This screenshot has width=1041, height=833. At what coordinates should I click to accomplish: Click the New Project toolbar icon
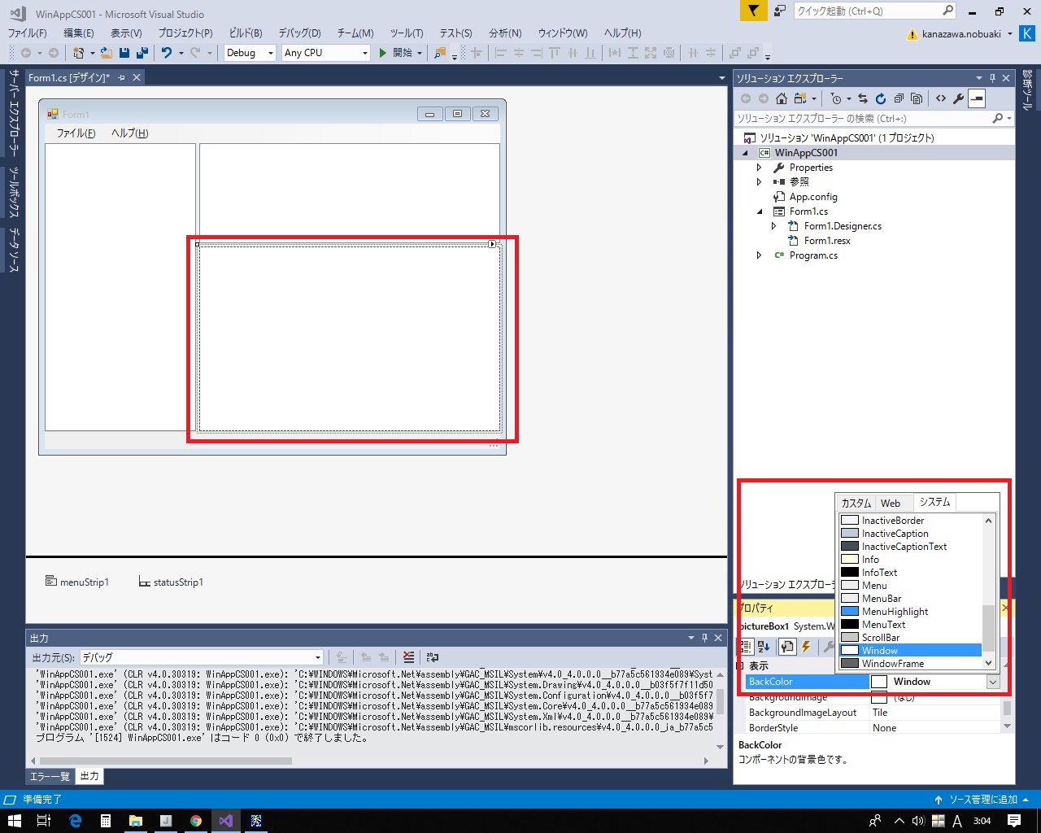click(x=78, y=53)
